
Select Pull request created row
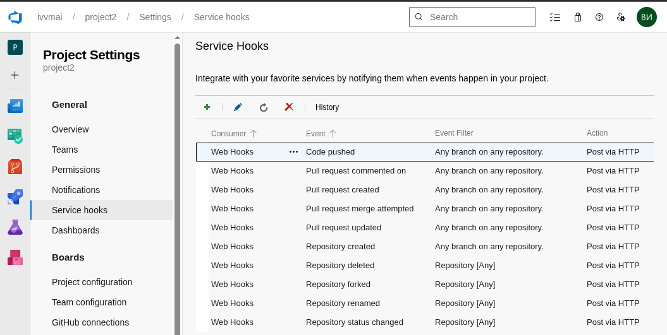(342, 190)
